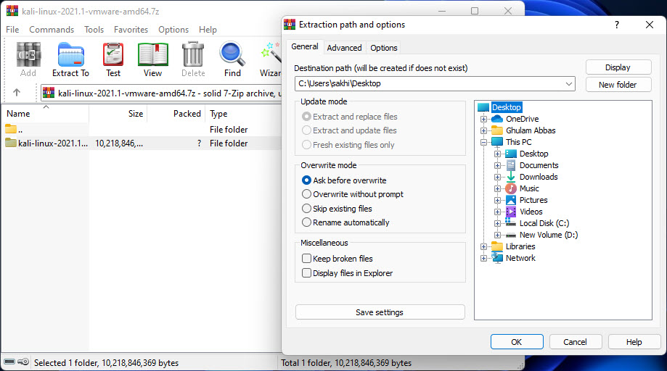Click the Network icon in folder tree
The height and width of the screenshot is (371, 667).
(497, 258)
